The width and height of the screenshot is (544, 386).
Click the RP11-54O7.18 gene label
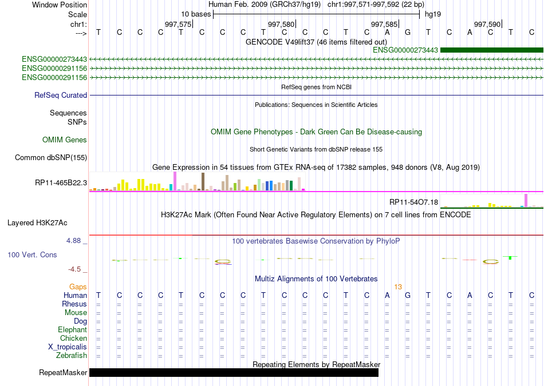pos(413,202)
